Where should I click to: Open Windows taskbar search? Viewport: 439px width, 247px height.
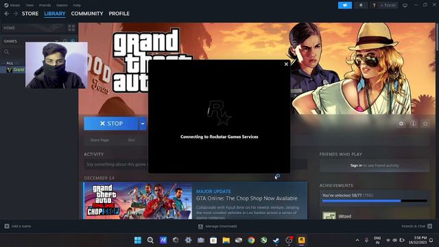tap(150, 240)
